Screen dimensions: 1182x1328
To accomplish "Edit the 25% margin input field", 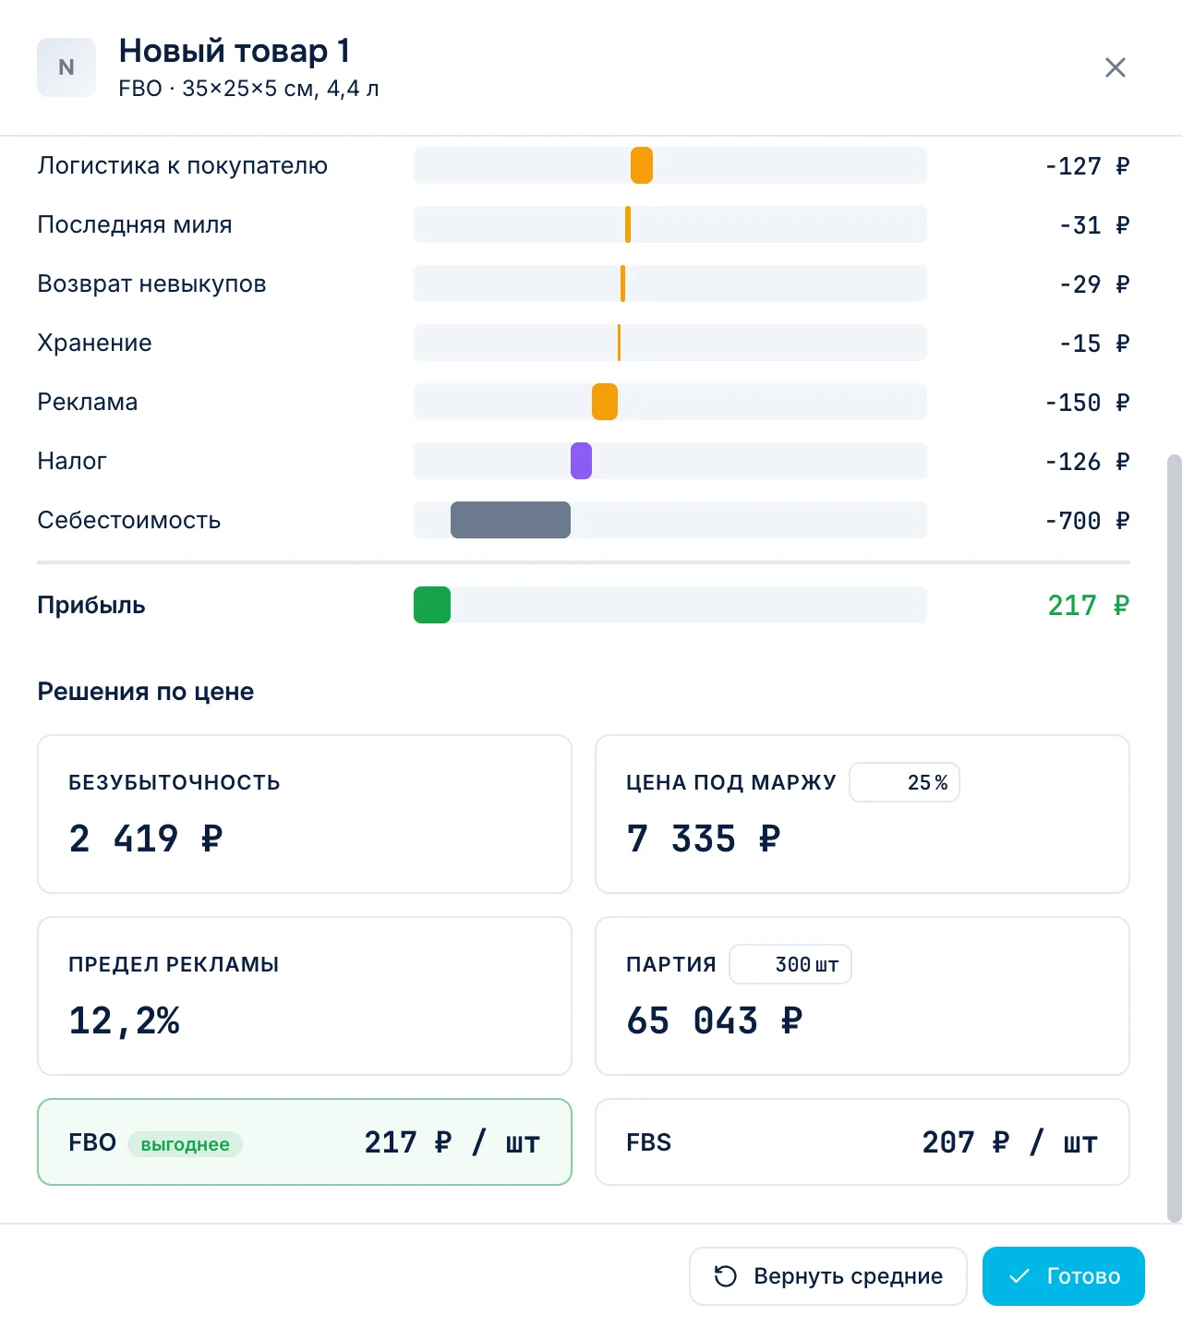I will tap(904, 782).
